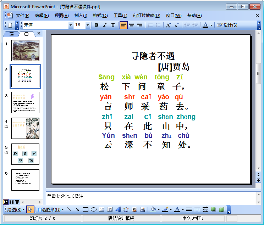Viewport: 264px width, 225px height.
Task: Open the Line Color dropdown arrow
Action: click(x=171, y=209)
